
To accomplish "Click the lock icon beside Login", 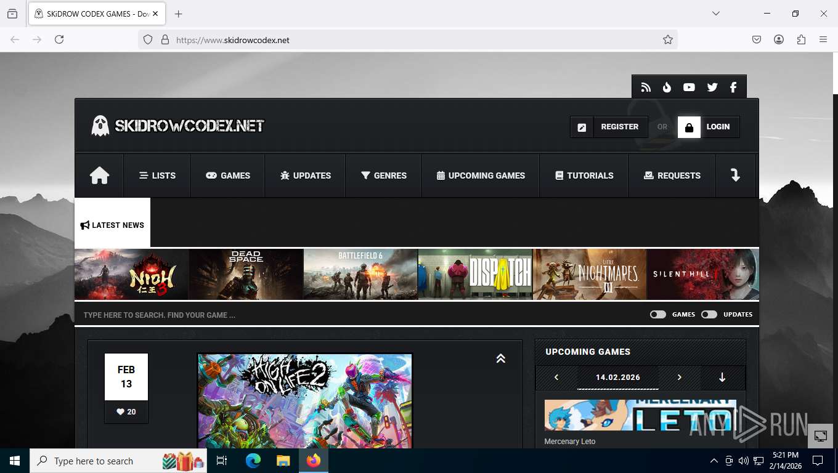I will (689, 127).
